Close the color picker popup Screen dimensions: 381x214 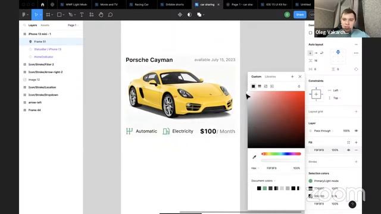click(x=300, y=77)
